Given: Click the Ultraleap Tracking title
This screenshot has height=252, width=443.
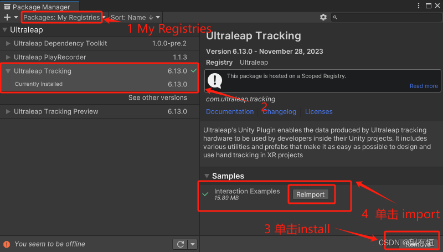Looking at the screenshot, I should [x=254, y=36].
